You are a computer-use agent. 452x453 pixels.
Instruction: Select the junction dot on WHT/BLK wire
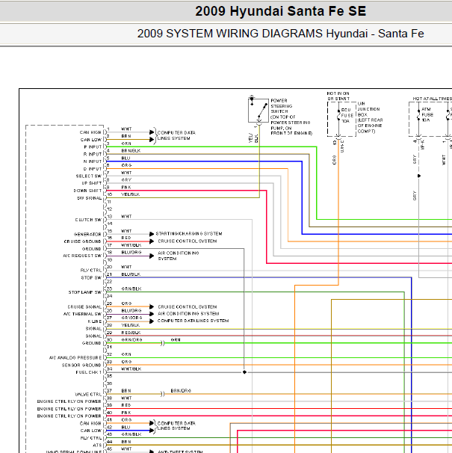(x=244, y=372)
